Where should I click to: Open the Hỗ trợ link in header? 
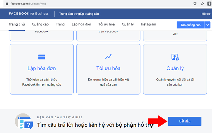(x=206, y=14)
